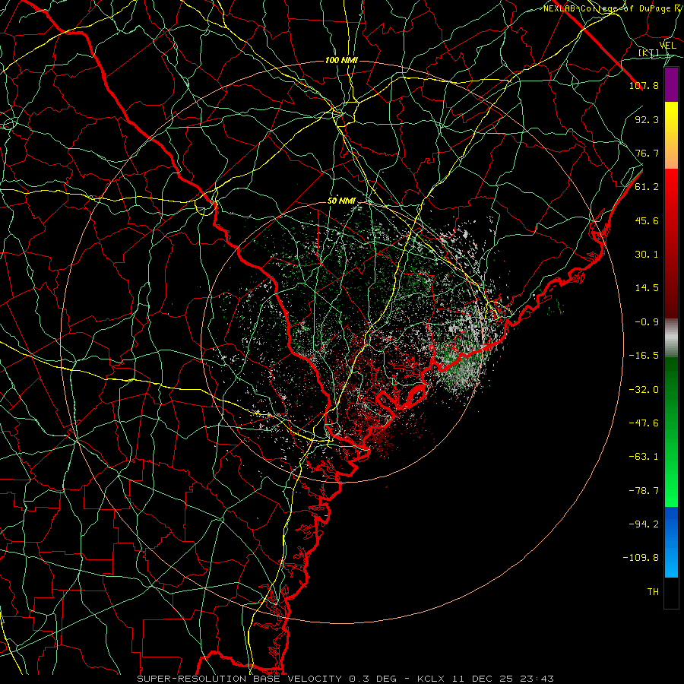
Task: Click the -78.7 scale label
Action: [644, 491]
